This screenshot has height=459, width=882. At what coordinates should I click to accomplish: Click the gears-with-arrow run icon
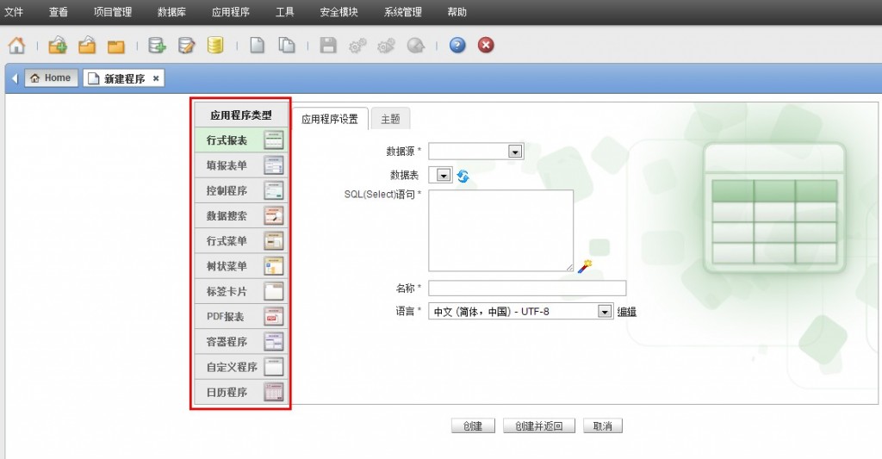tap(387, 46)
